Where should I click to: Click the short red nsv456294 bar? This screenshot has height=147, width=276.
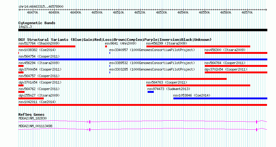point(21,66)
